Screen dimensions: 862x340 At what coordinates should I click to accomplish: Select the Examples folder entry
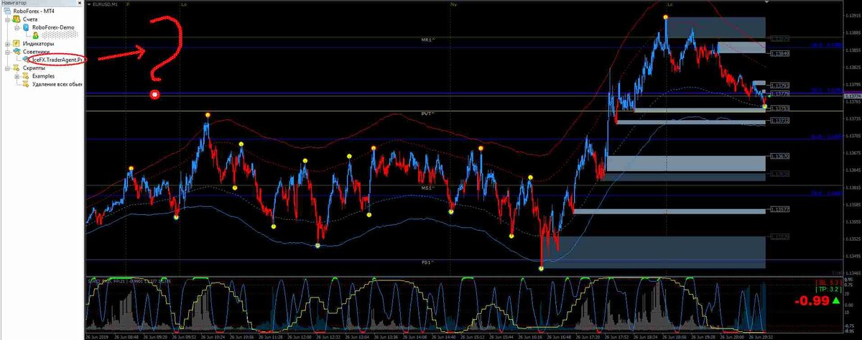click(x=43, y=76)
